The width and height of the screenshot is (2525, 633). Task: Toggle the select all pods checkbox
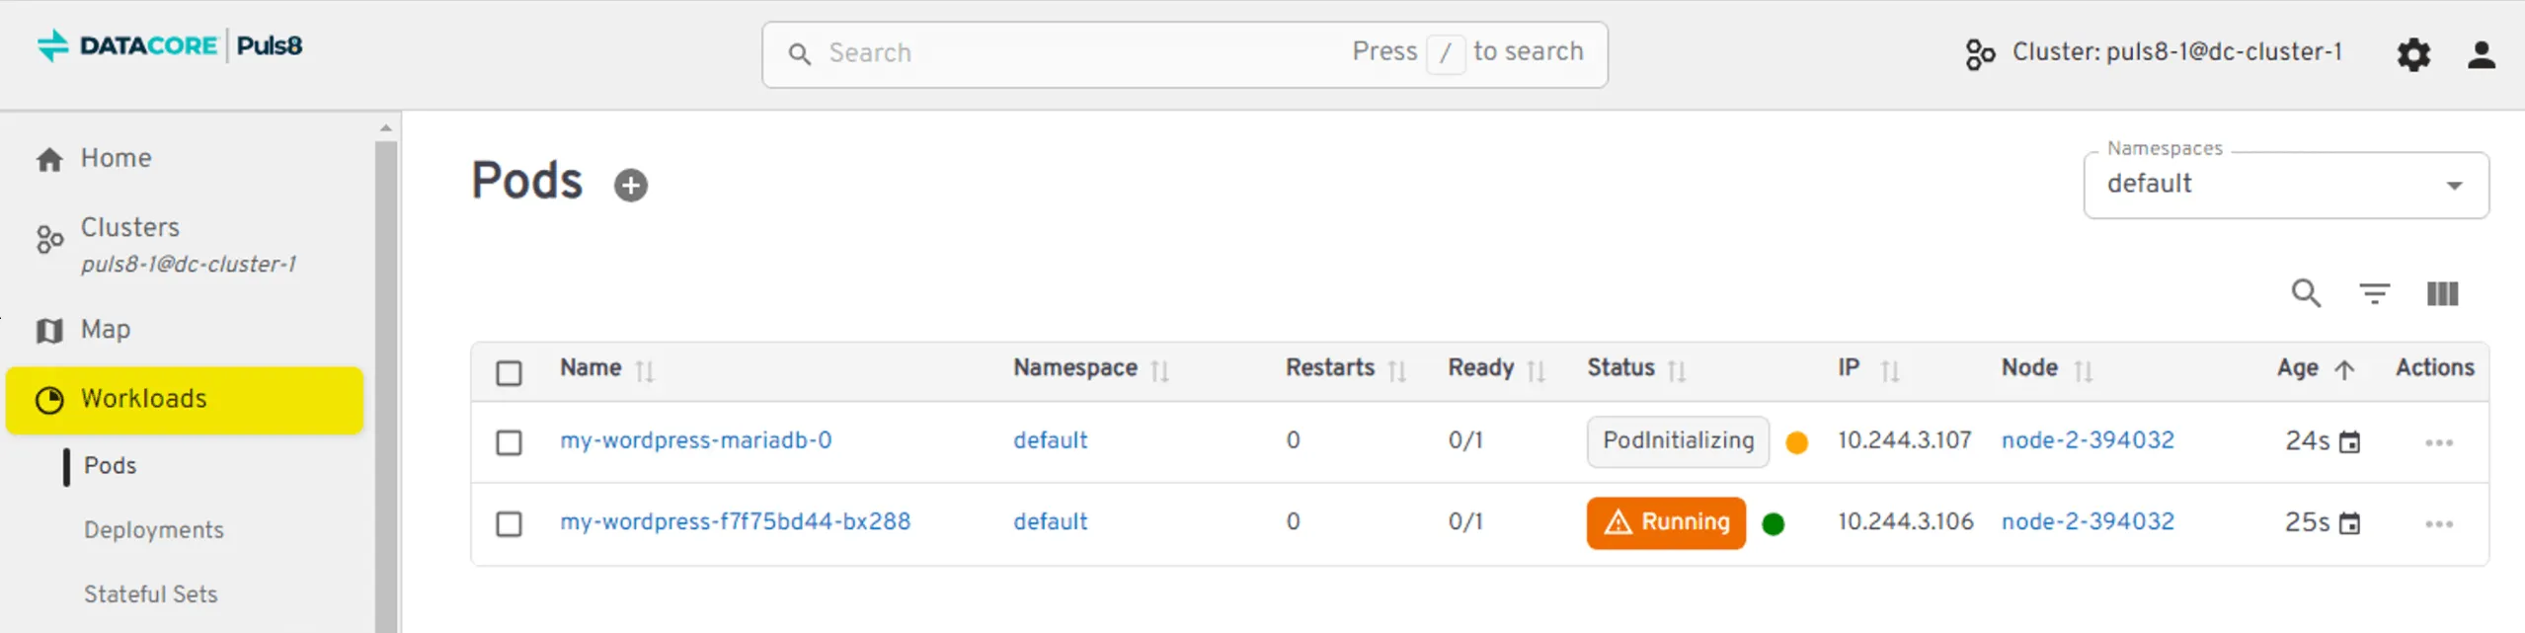click(x=509, y=372)
